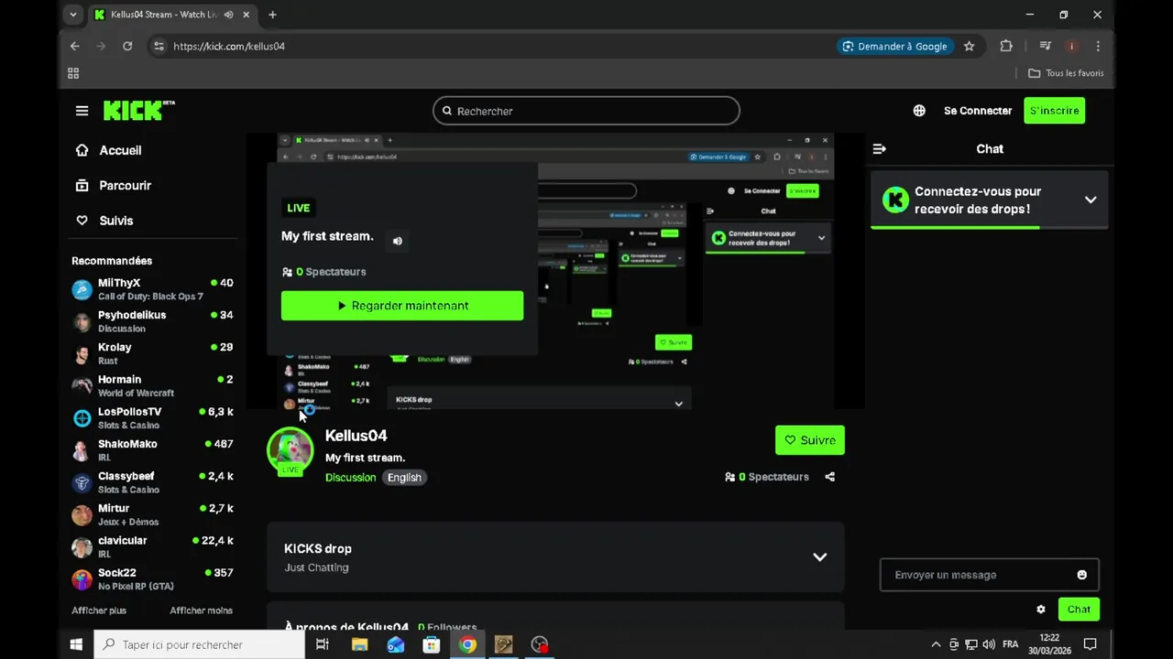Open media control icon in Chrome toolbar
This screenshot has height=659, width=1173.
tap(1045, 46)
